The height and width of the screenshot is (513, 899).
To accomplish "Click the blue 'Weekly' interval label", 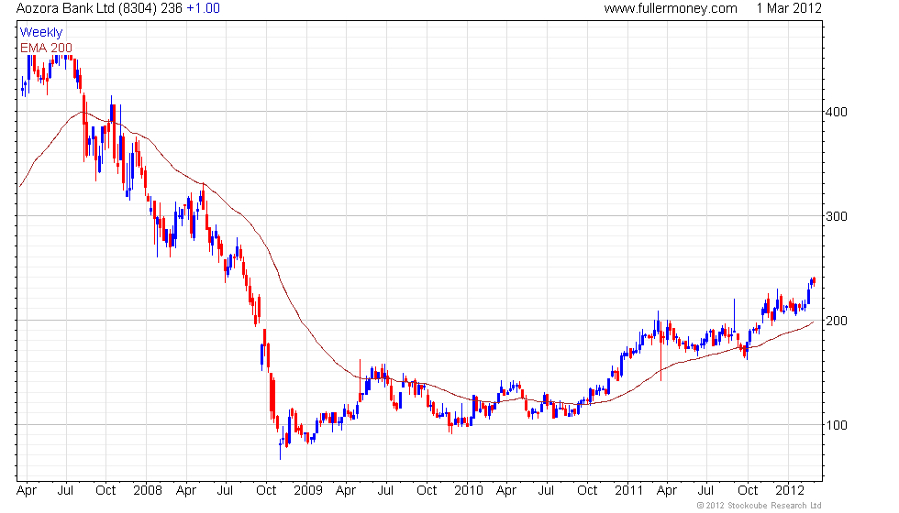I will pos(41,33).
